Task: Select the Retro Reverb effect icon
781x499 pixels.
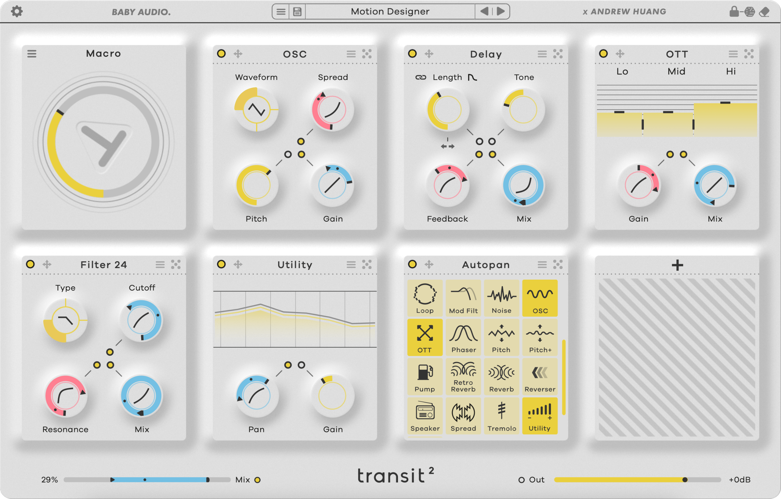Action: (463, 377)
